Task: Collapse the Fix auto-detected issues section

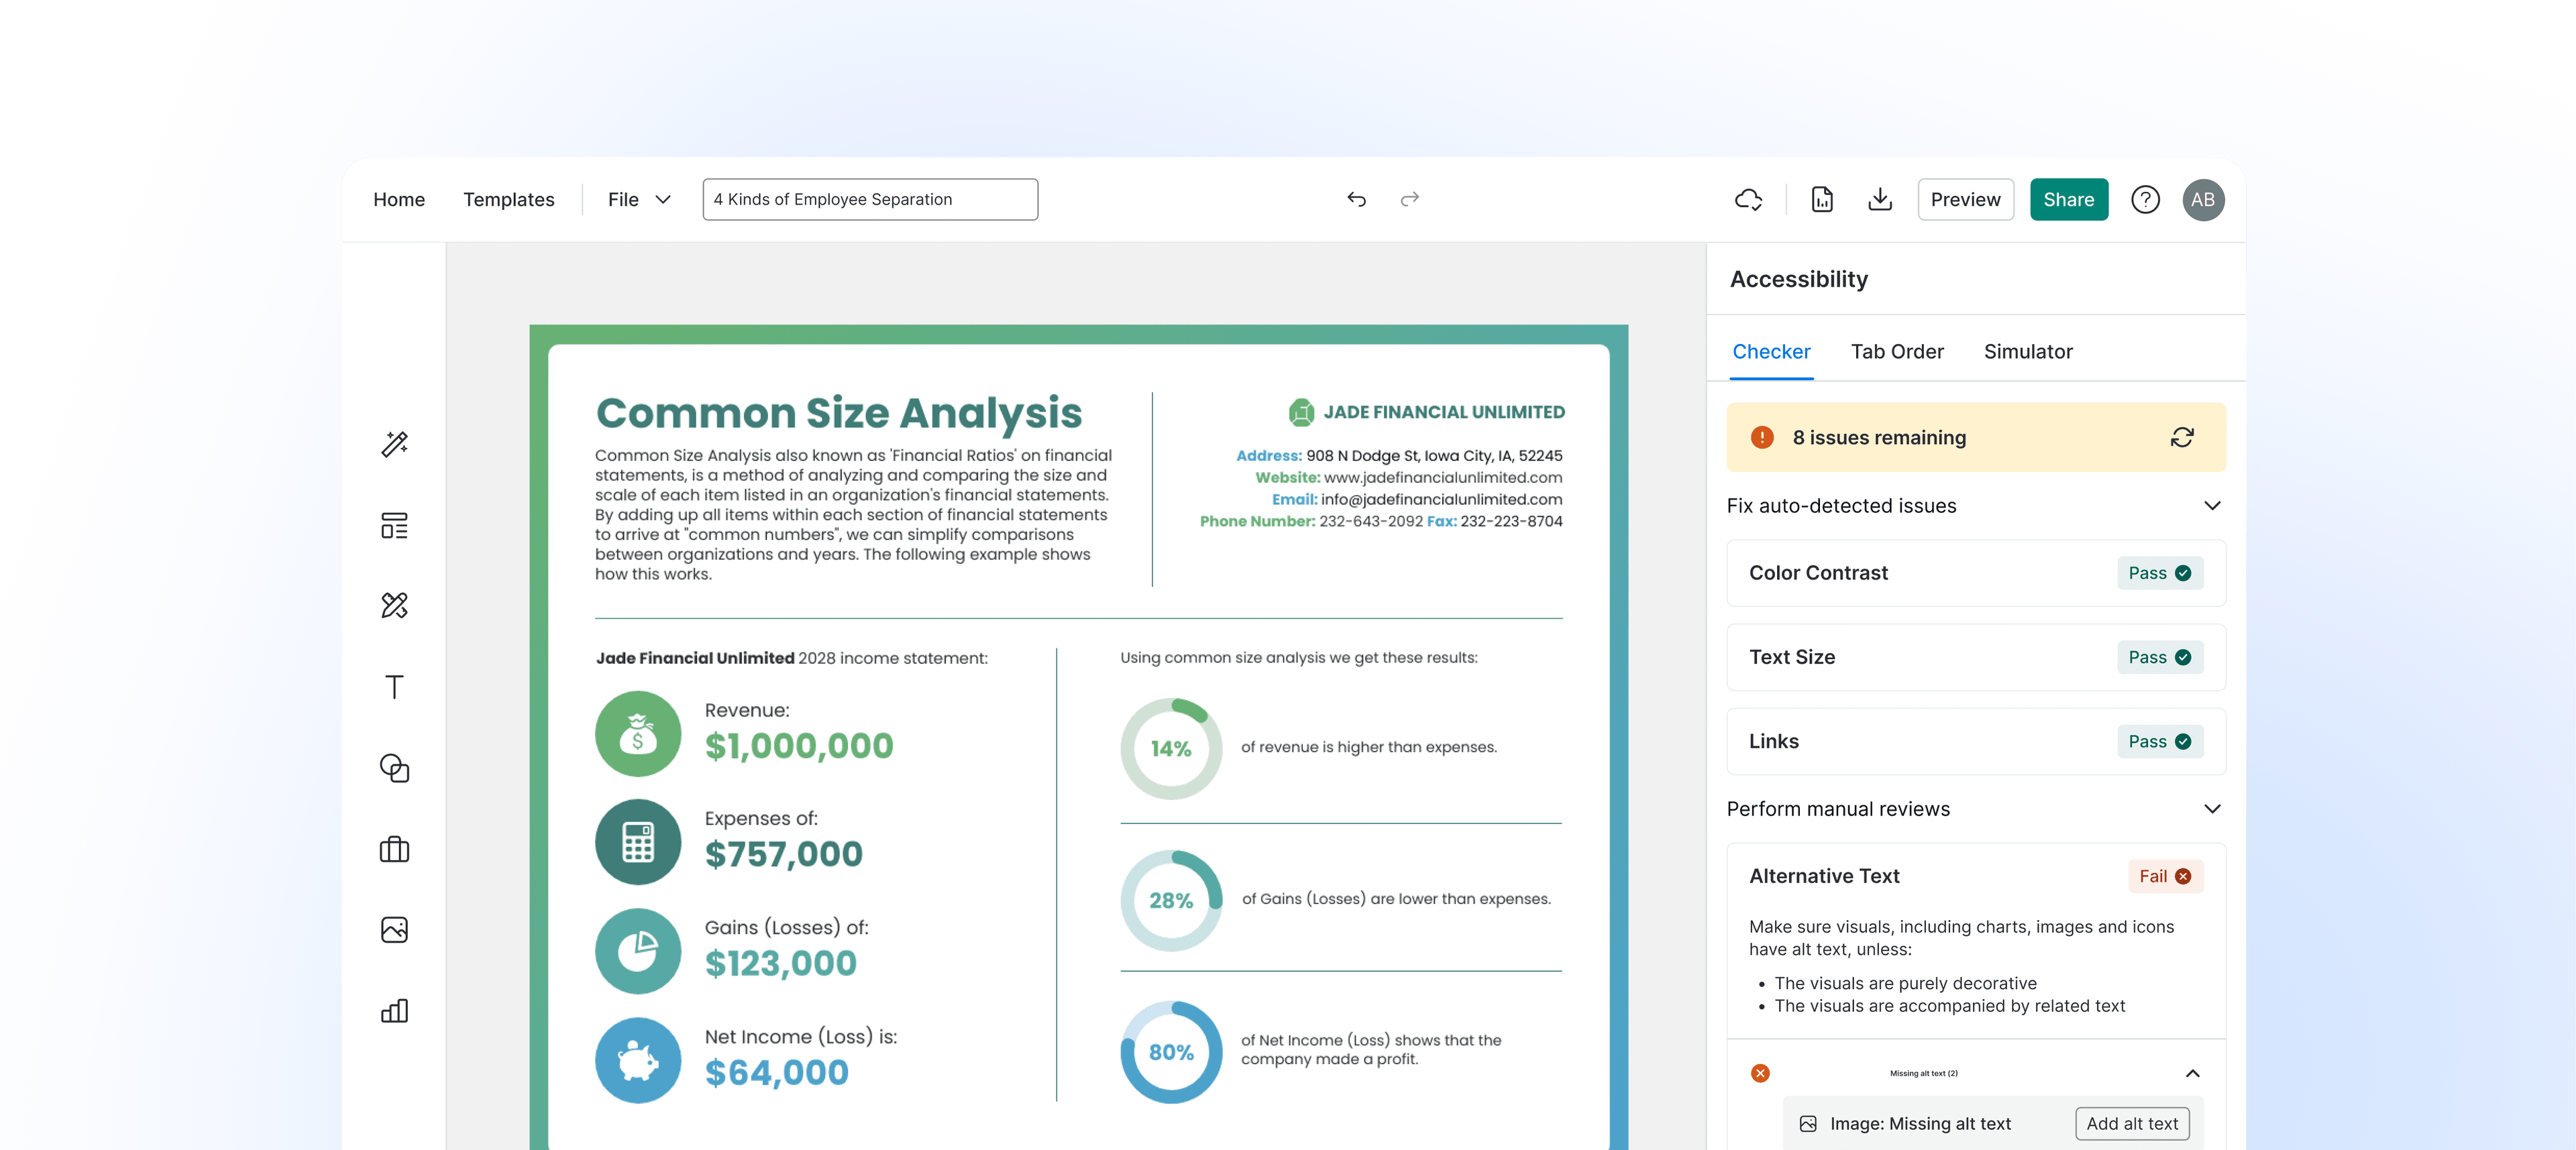Action: (2212, 506)
